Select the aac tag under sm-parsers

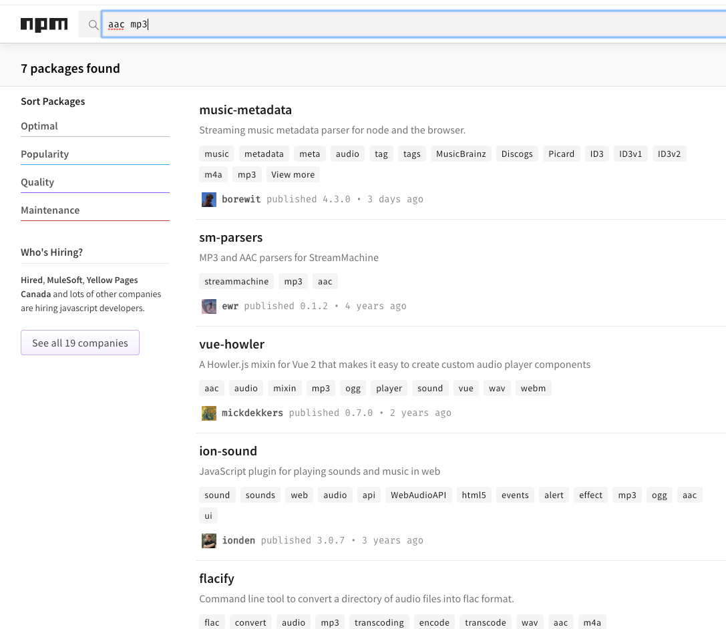[325, 281]
